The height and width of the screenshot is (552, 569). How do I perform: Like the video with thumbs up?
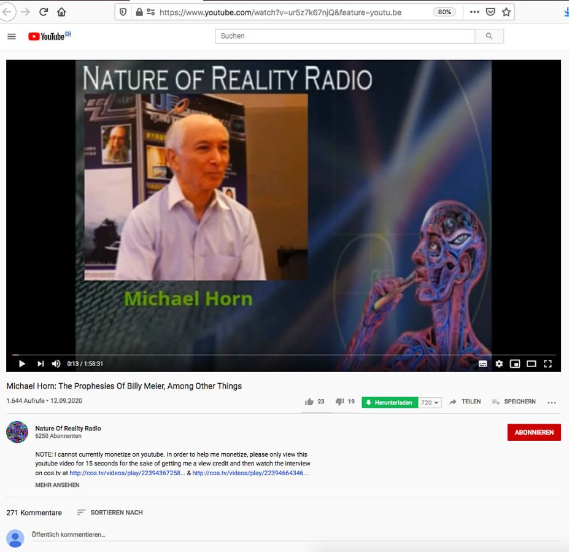(x=309, y=402)
